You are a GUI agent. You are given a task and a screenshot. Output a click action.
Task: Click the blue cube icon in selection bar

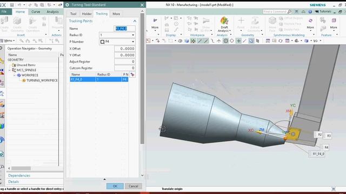coord(187,41)
